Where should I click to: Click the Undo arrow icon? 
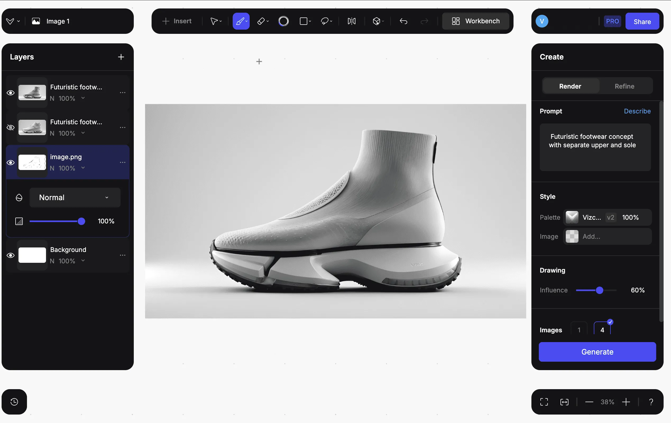[403, 21]
